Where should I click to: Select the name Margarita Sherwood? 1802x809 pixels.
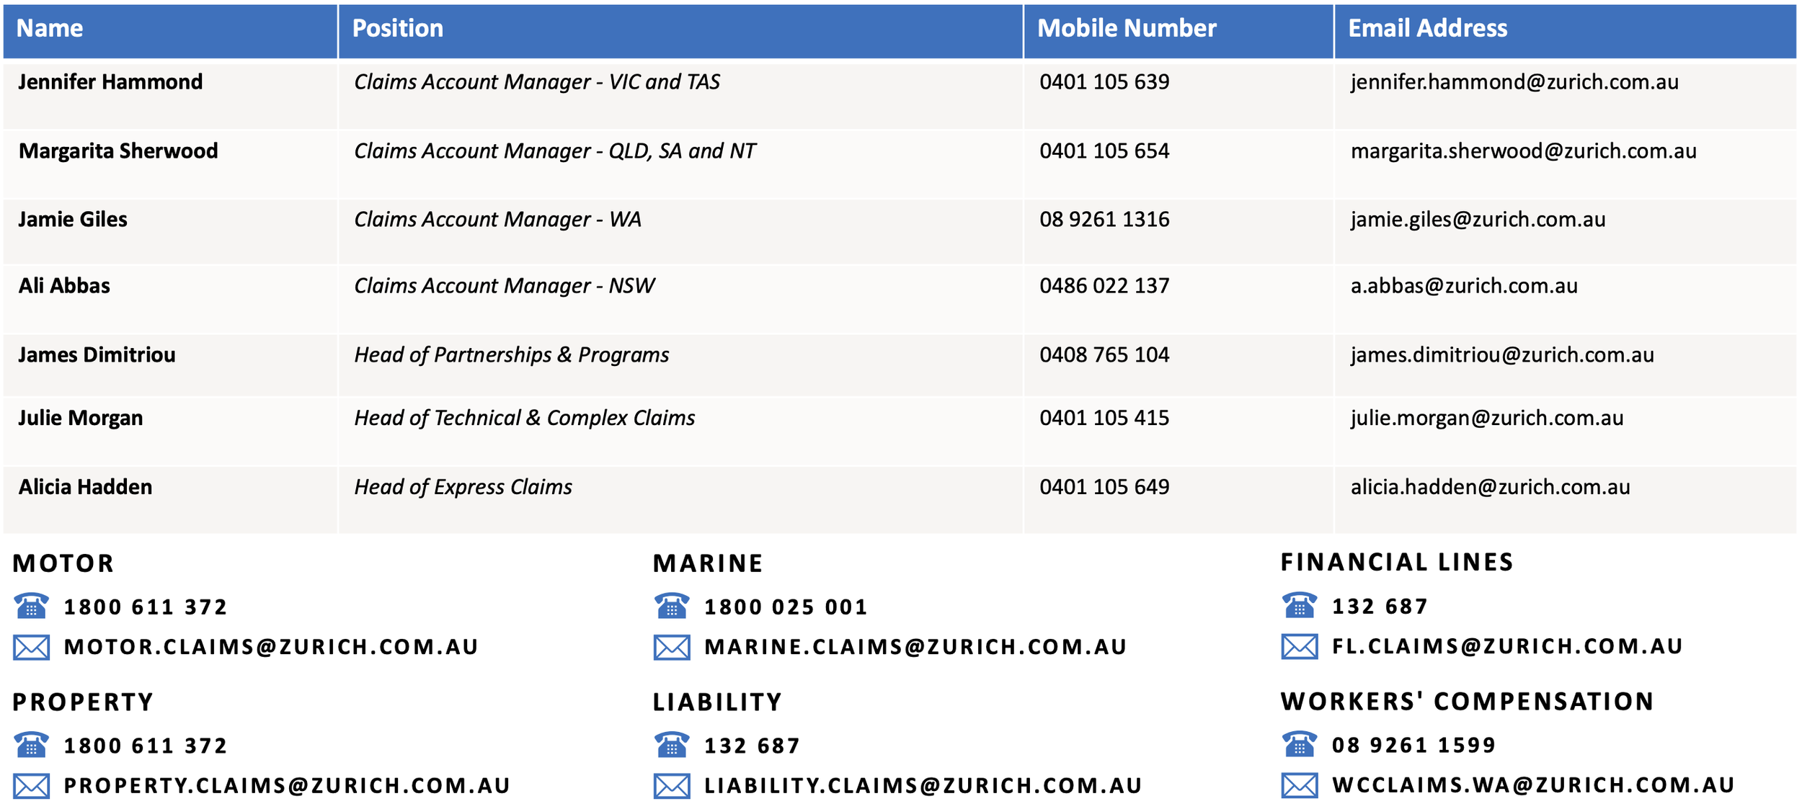coord(118,151)
